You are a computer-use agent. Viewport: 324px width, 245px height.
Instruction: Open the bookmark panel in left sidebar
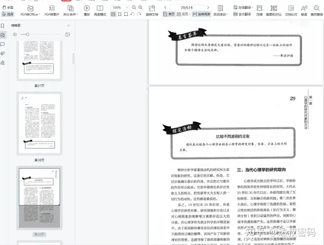(3, 26)
